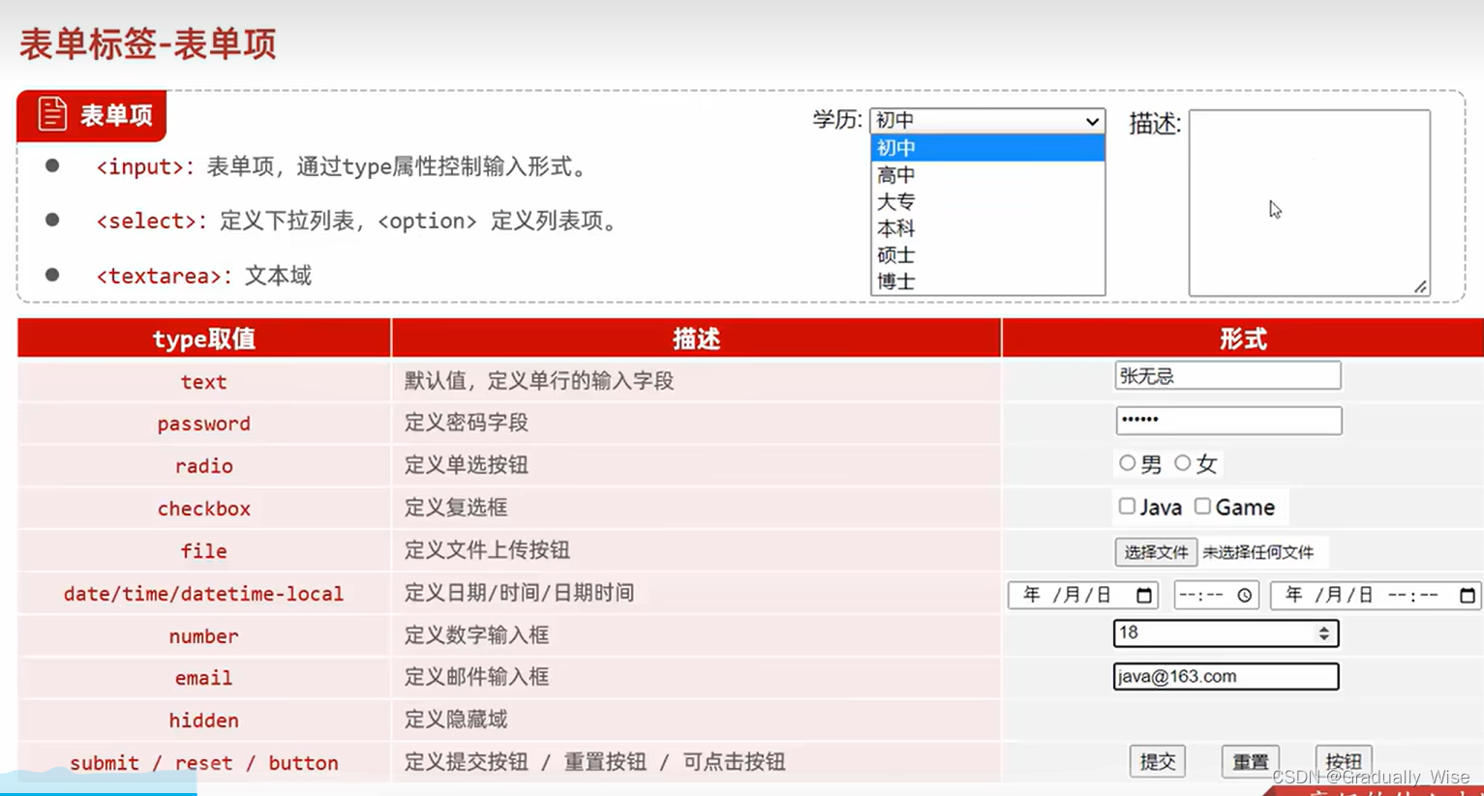Click the type取值 column header
The height and width of the screenshot is (796, 1484).
(204, 339)
